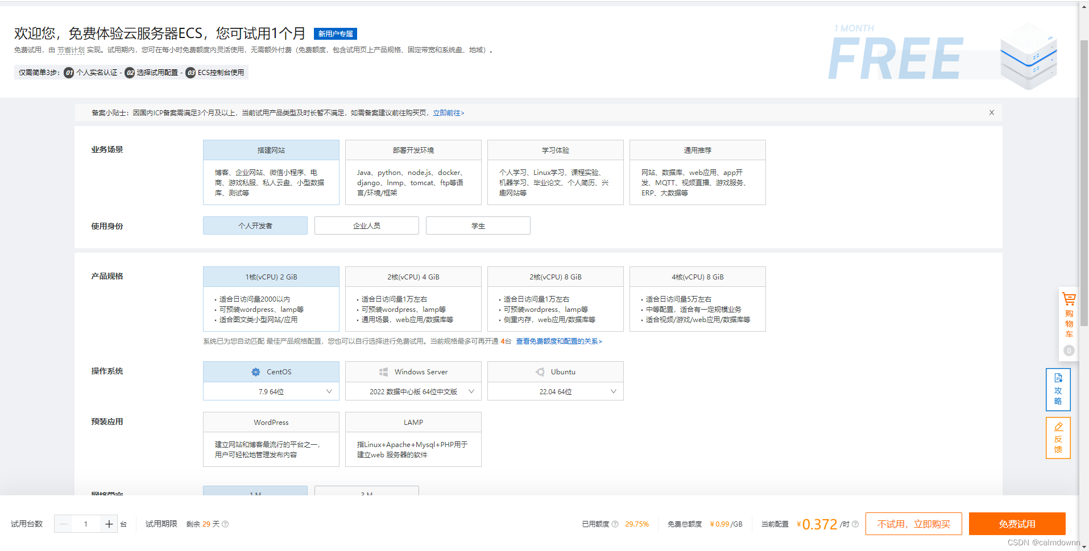Select 2核(vCPU) 8 GiB spec
Viewport: 1089px width, 551px height.
556,299
